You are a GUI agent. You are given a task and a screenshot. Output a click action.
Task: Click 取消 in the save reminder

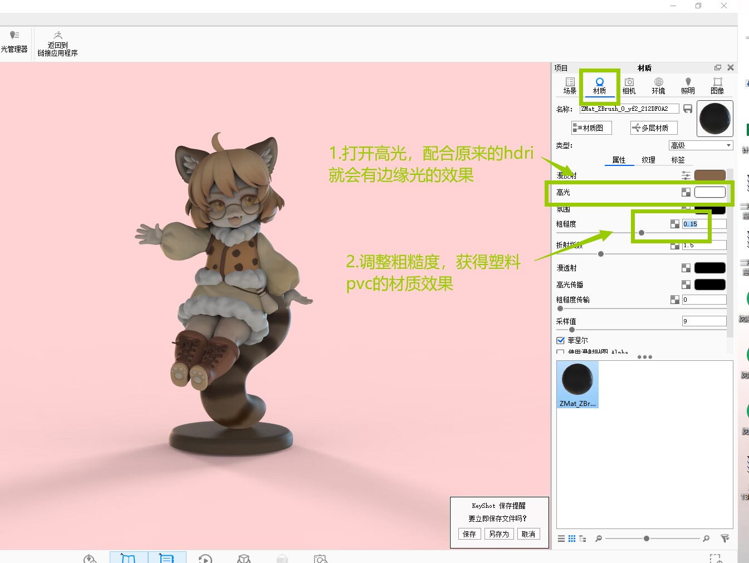pyautogui.click(x=528, y=534)
